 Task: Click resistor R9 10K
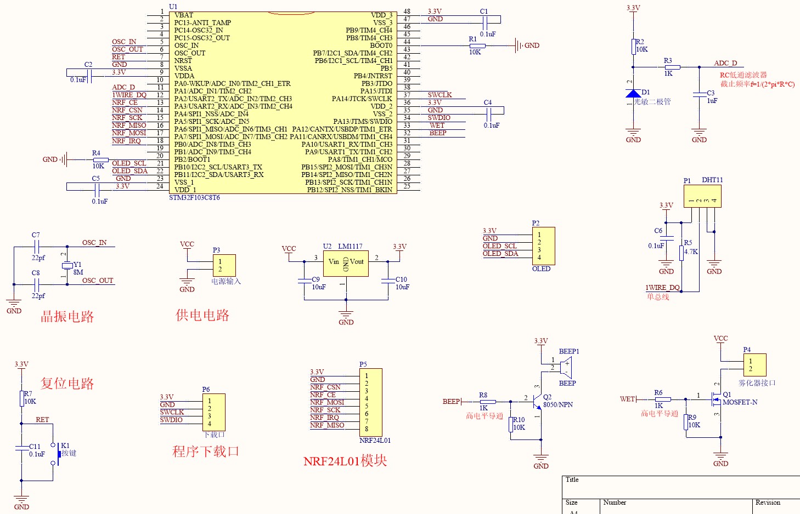686,422
